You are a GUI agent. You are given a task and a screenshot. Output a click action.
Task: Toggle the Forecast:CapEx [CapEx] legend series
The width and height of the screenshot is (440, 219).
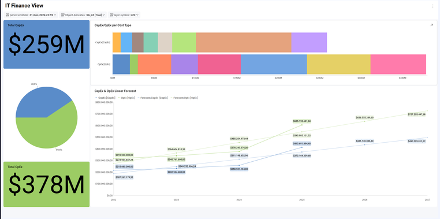(153, 98)
